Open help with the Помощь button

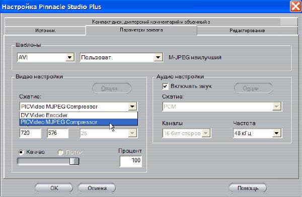click(x=248, y=188)
